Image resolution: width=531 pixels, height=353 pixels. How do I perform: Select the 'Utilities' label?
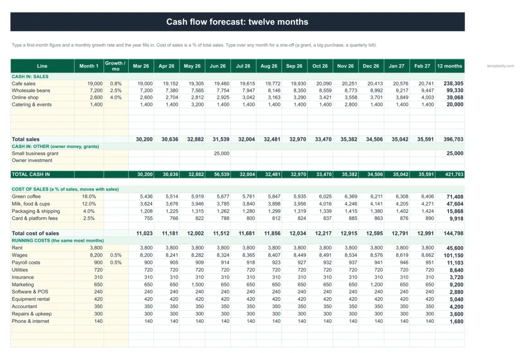(x=20, y=270)
